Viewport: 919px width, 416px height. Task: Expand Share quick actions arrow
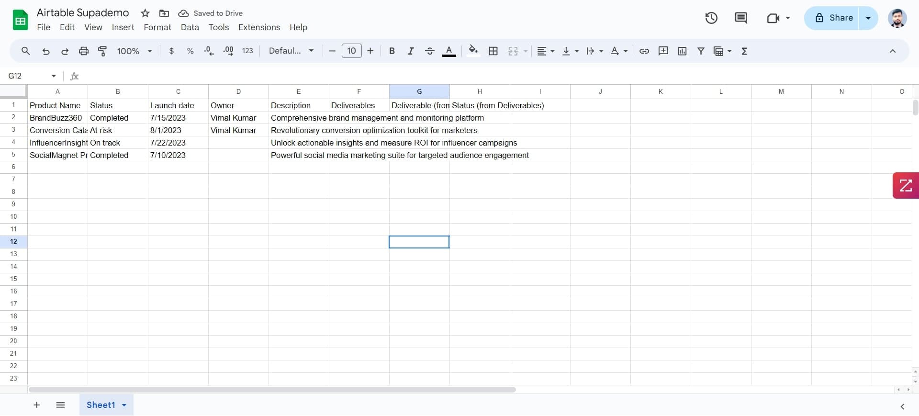coord(868,18)
